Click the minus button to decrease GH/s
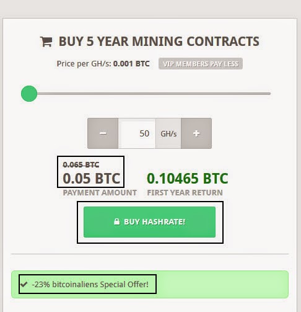Viewport: 301px width, 312px height. tap(103, 133)
